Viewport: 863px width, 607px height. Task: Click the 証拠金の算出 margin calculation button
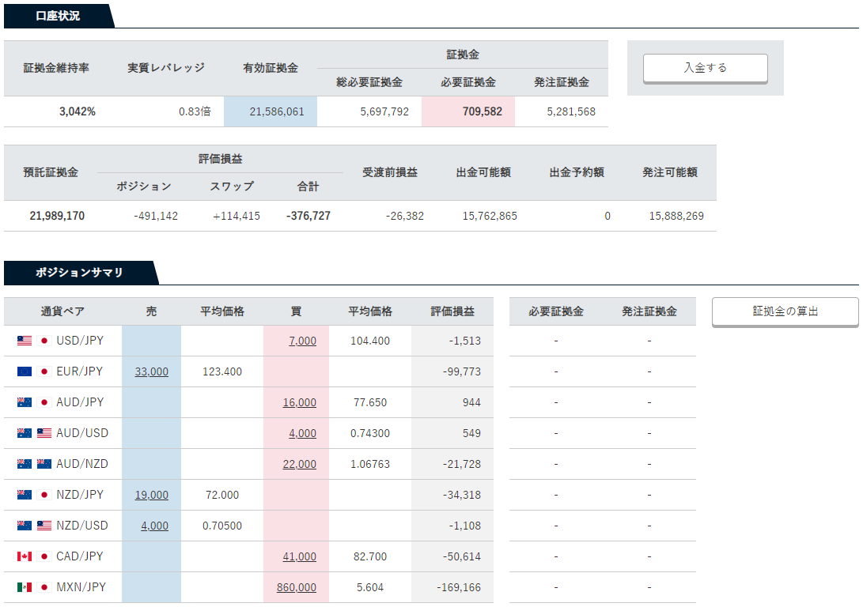(785, 311)
